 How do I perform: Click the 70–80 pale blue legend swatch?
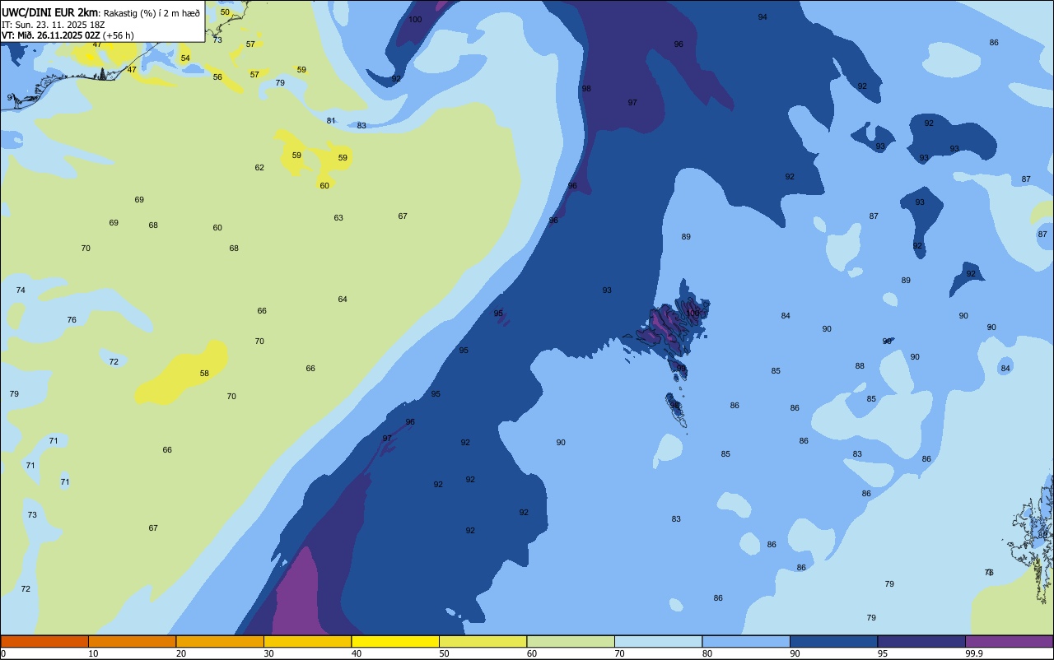tap(658, 641)
